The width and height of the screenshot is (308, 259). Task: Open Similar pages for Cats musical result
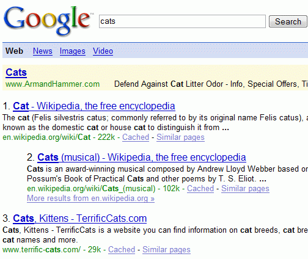pos(245,189)
